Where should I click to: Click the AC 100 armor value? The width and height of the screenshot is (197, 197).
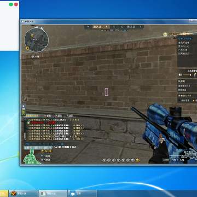(x=45, y=156)
